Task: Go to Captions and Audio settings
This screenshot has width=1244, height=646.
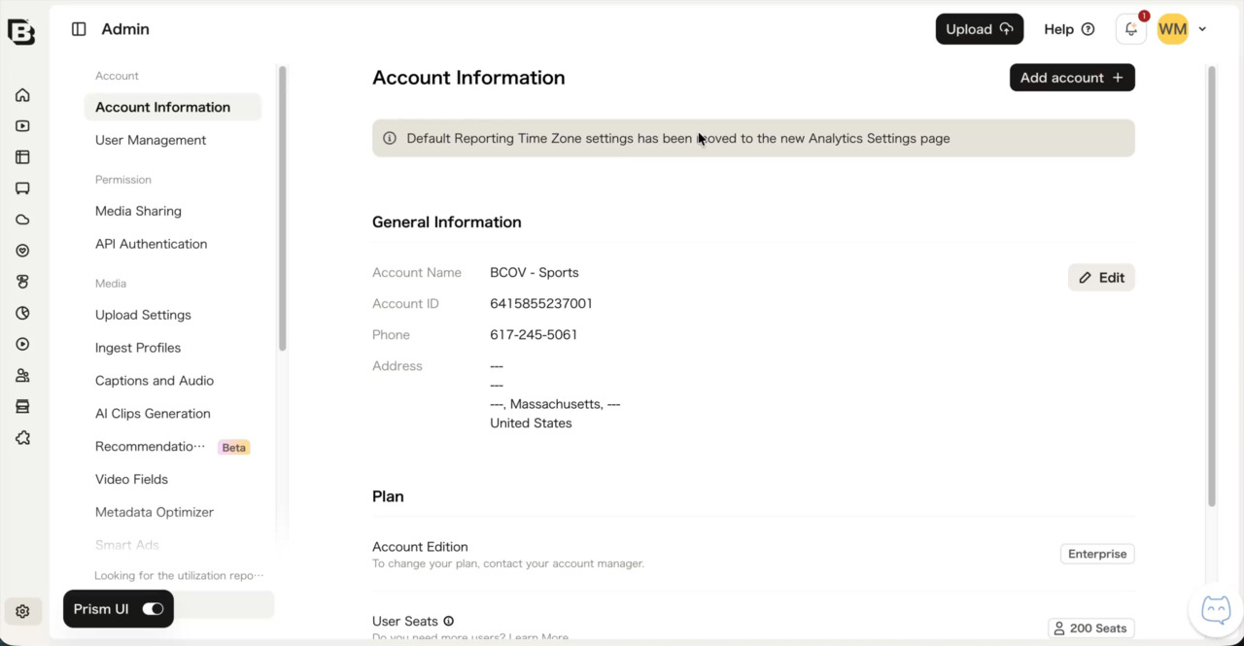Action: (x=155, y=381)
